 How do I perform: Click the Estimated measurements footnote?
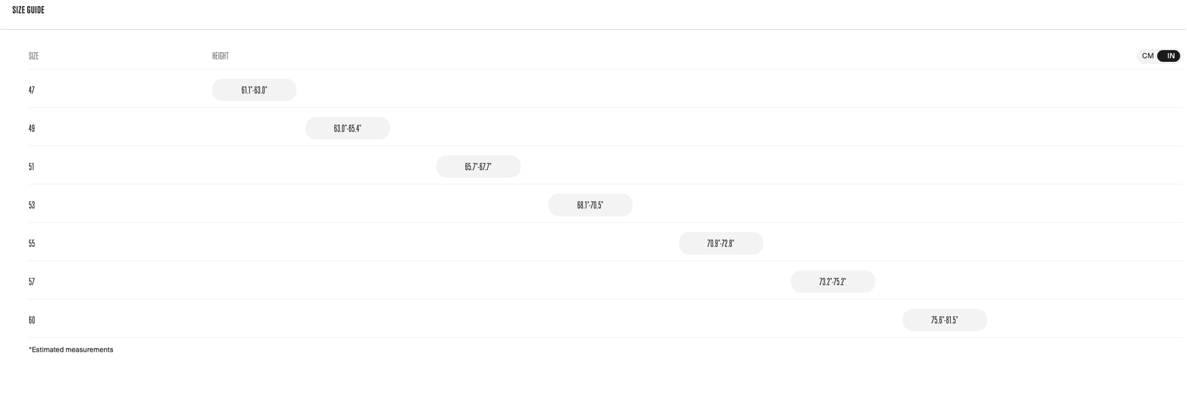(x=71, y=350)
